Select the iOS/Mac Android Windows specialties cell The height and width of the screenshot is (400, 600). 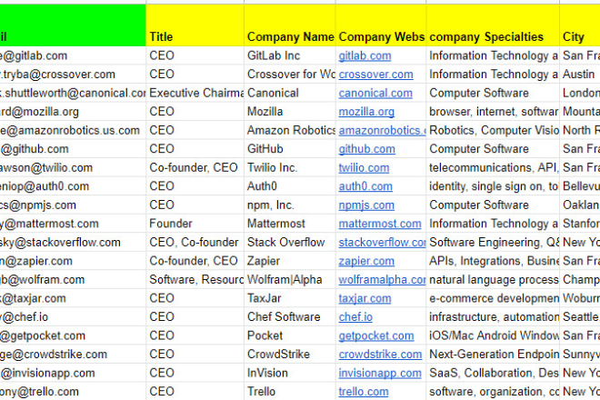[493, 335]
